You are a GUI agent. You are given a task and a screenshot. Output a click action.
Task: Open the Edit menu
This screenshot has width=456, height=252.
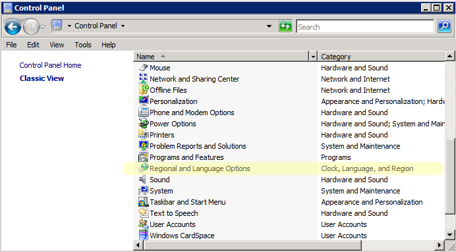click(33, 45)
